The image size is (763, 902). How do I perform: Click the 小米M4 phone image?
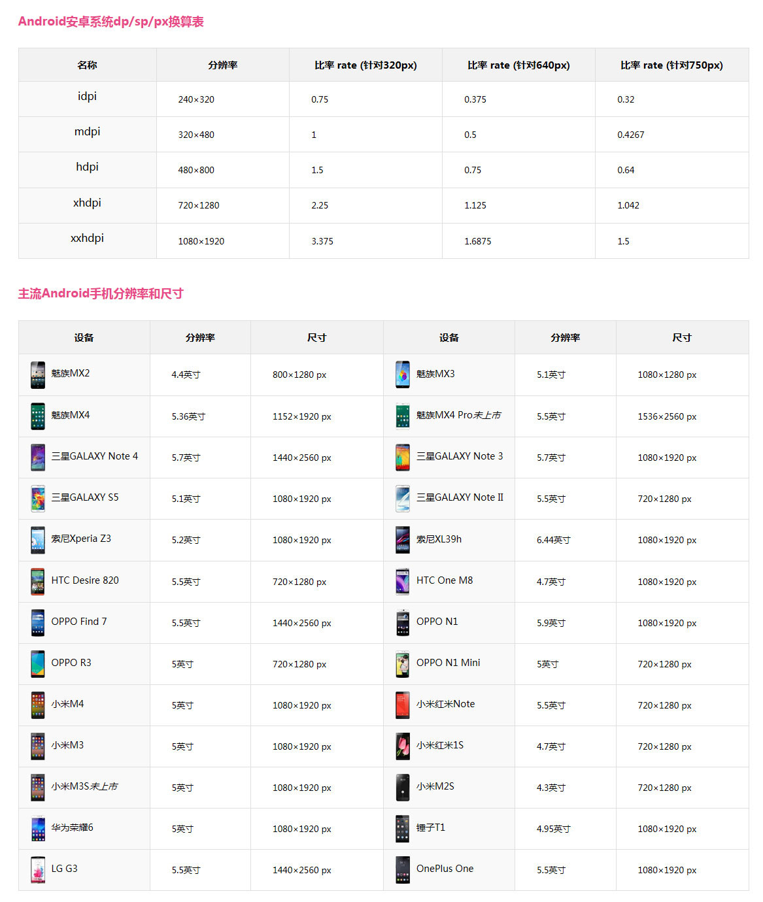point(38,705)
